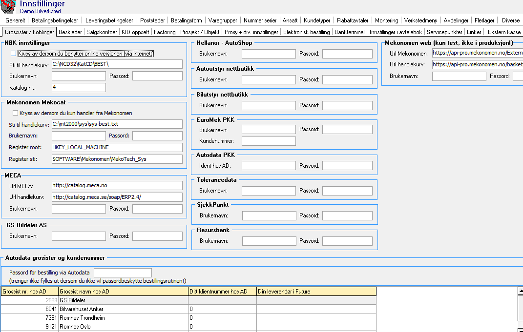Image resolution: width=523 pixels, height=332 pixels.
Task: Select the Poststeder tab
Action: [x=152, y=20]
